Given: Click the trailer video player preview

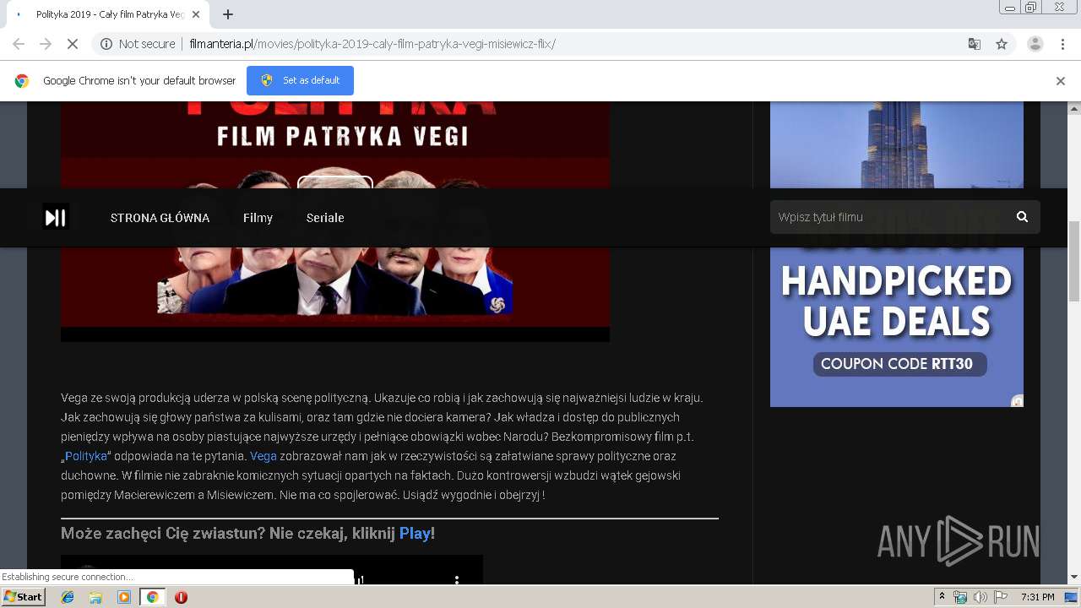Looking at the screenshot, I should [272, 569].
